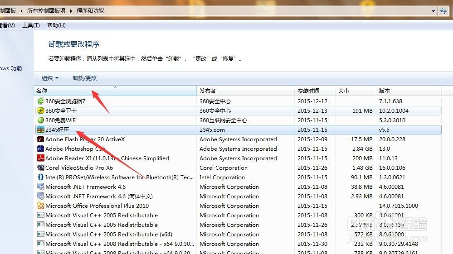Click the version value 16.0.0.106
The width and height of the screenshot is (453, 254).
(x=392, y=168)
